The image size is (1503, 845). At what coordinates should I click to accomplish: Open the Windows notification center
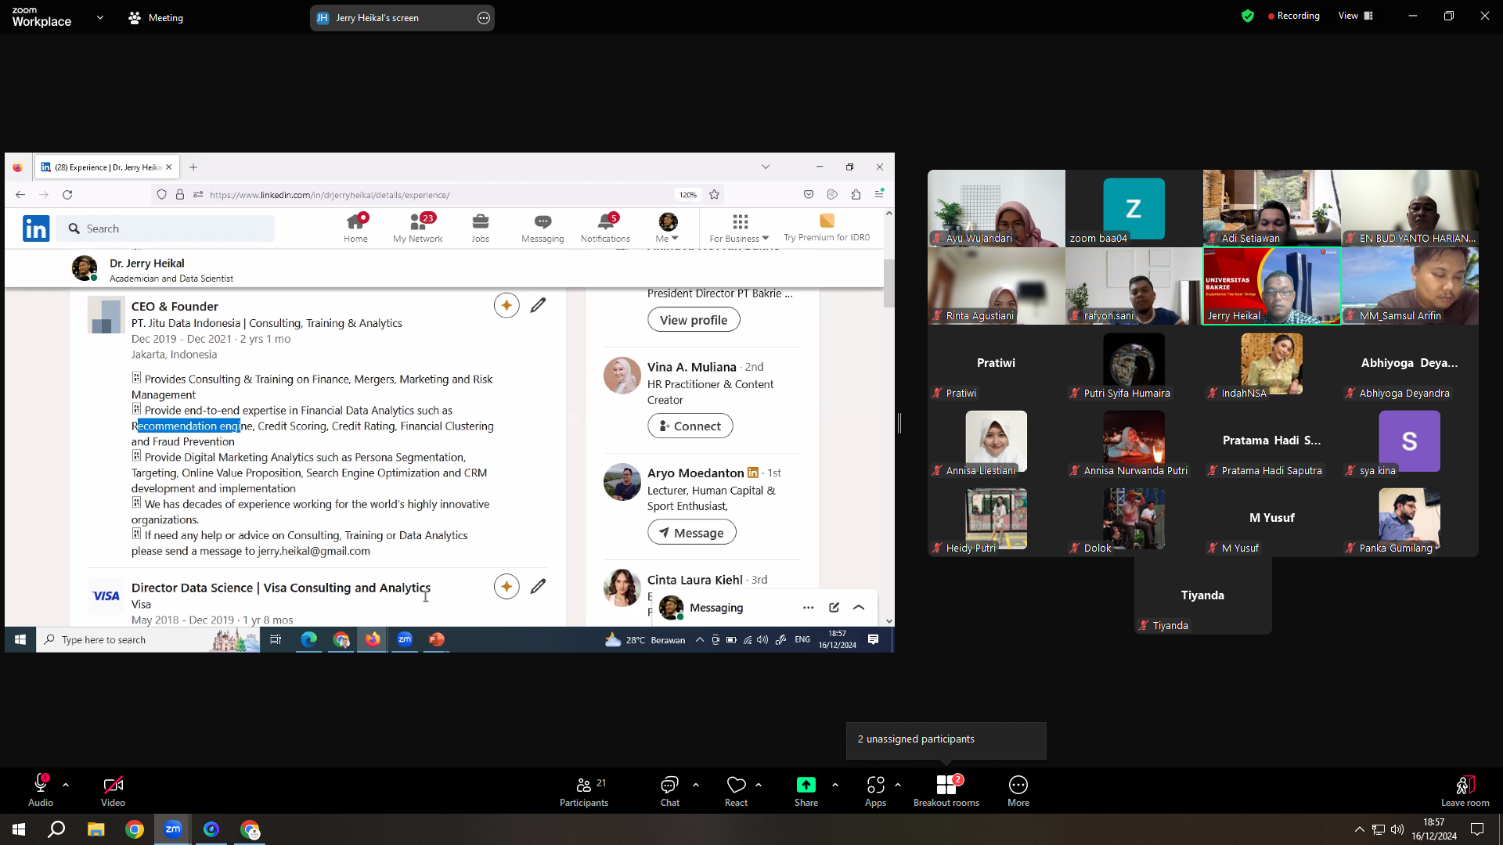(x=1477, y=829)
